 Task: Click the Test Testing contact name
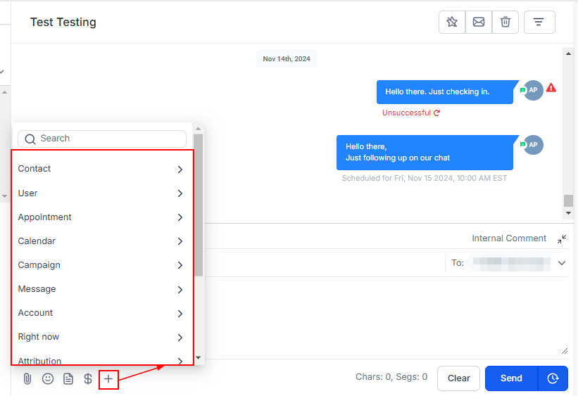tap(63, 22)
